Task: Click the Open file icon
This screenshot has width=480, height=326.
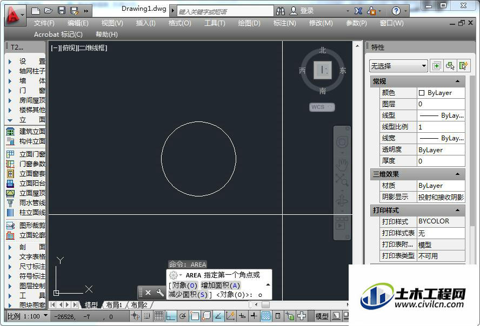Action: [x=48, y=11]
